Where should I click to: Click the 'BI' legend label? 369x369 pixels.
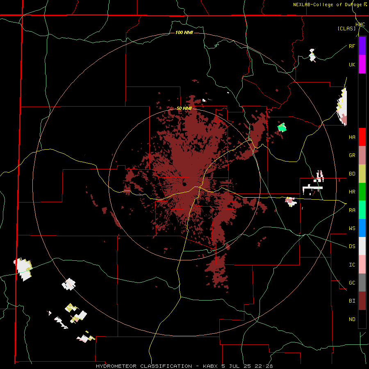352,301
